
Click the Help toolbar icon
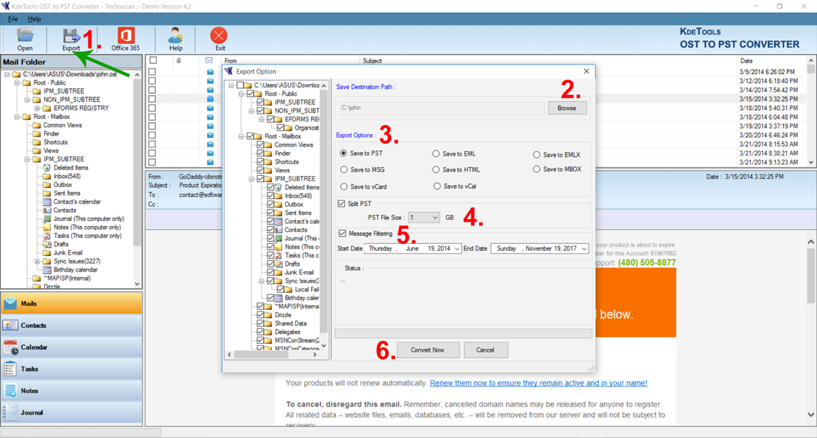click(175, 38)
